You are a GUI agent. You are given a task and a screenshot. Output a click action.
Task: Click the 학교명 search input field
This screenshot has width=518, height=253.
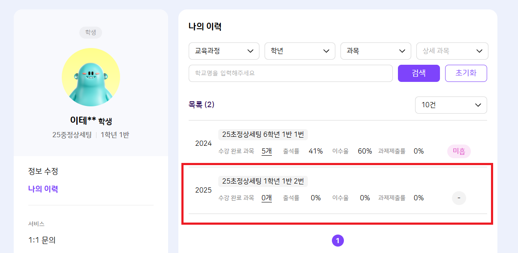pos(290,73)
